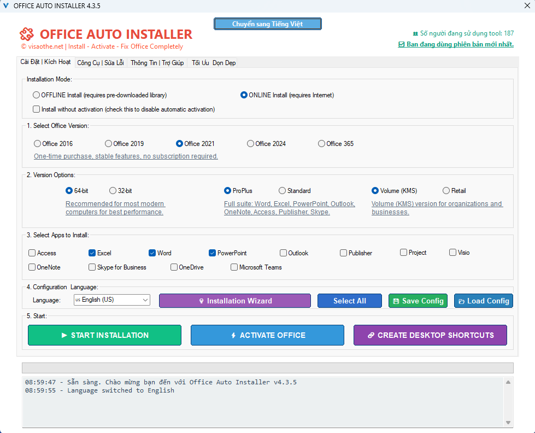Click the log scrollbar down arrow

tap(508, 423)
